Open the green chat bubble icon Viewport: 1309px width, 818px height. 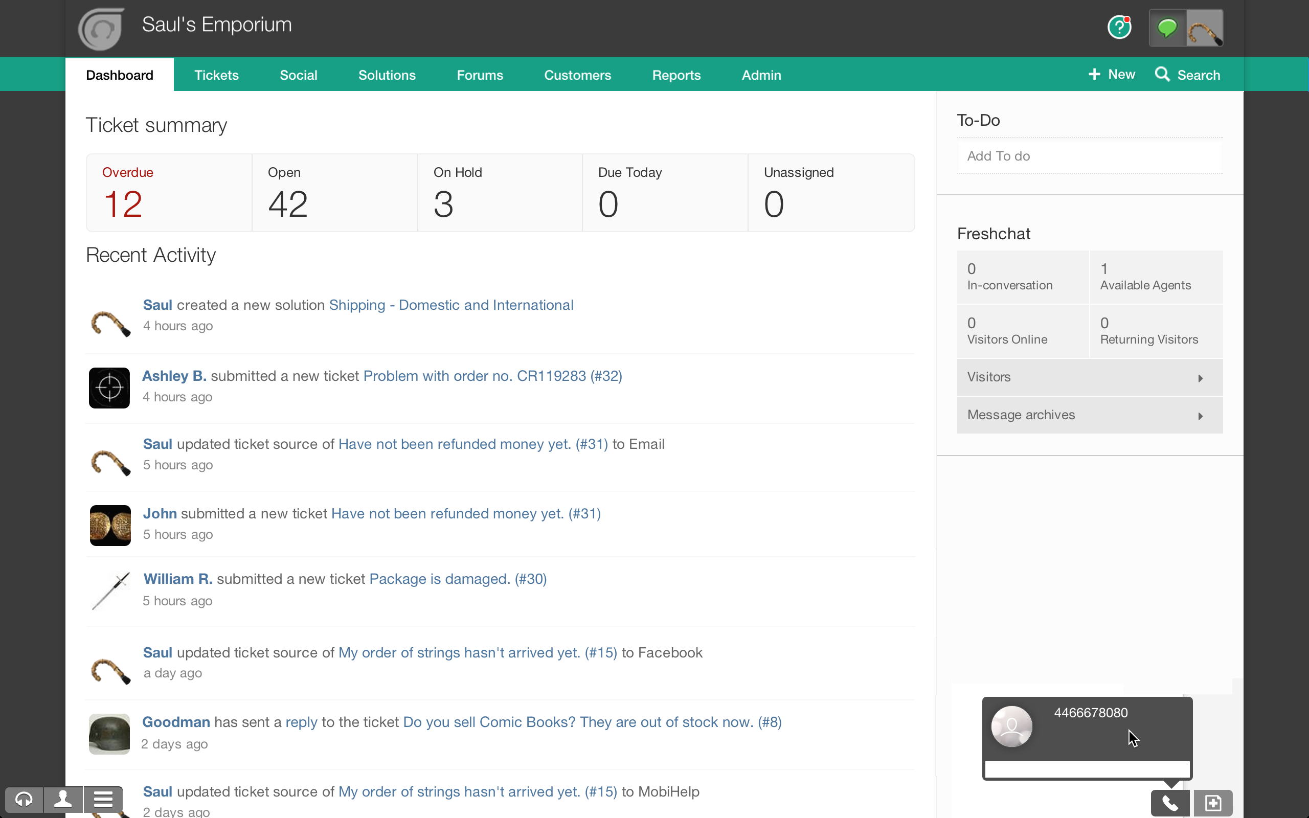(1167, 28)
